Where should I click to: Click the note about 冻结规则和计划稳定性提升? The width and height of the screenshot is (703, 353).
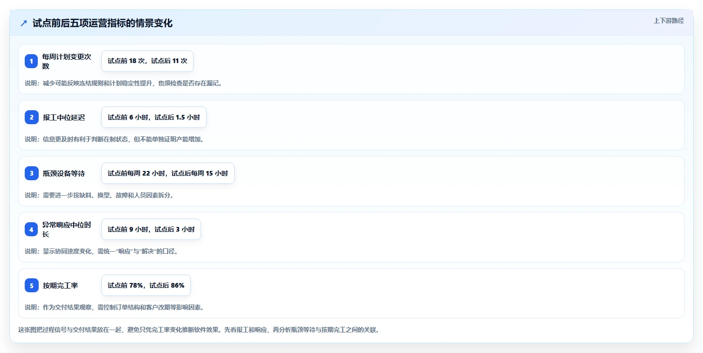[124, 83]
